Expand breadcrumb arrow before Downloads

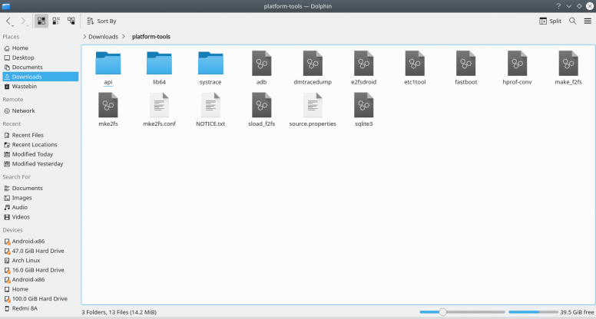pos(84,37)
